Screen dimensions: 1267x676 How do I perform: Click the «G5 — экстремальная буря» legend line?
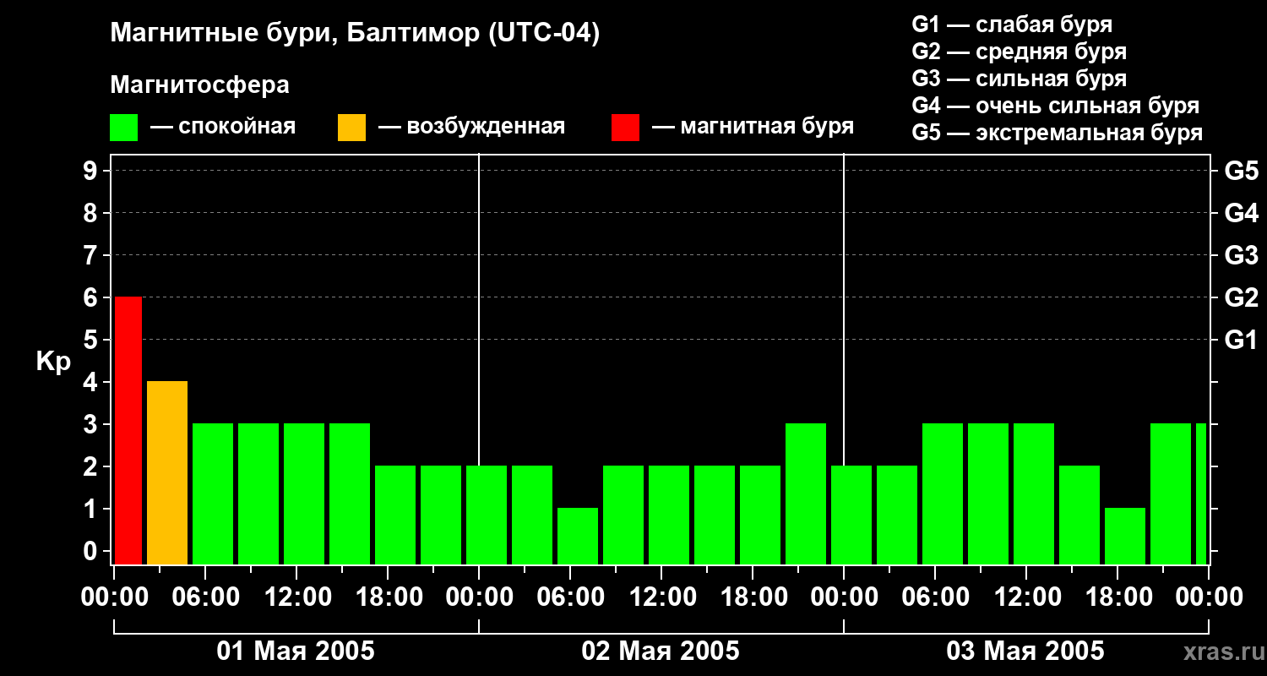click(1058, 133)
